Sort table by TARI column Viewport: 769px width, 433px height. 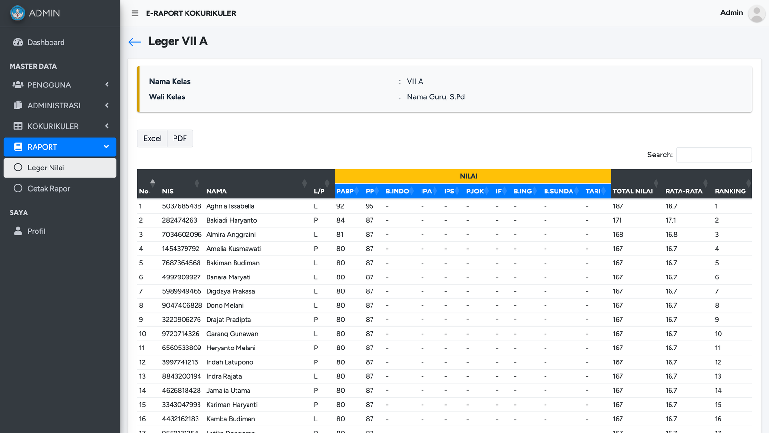tap(596, 191)
